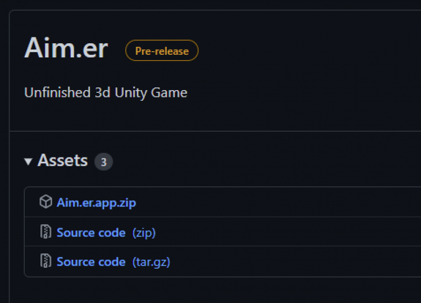Click the orange Pre-release badge

[x=162, y=51]
